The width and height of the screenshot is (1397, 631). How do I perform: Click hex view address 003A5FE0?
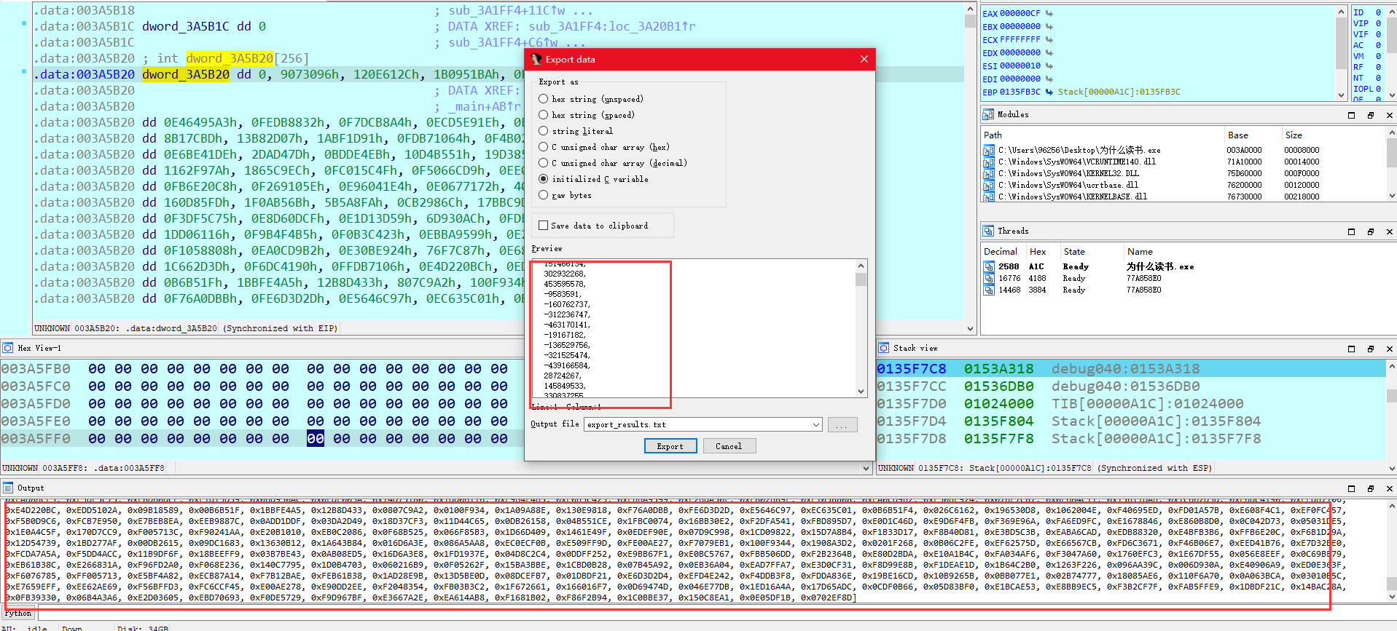[36, 421]
